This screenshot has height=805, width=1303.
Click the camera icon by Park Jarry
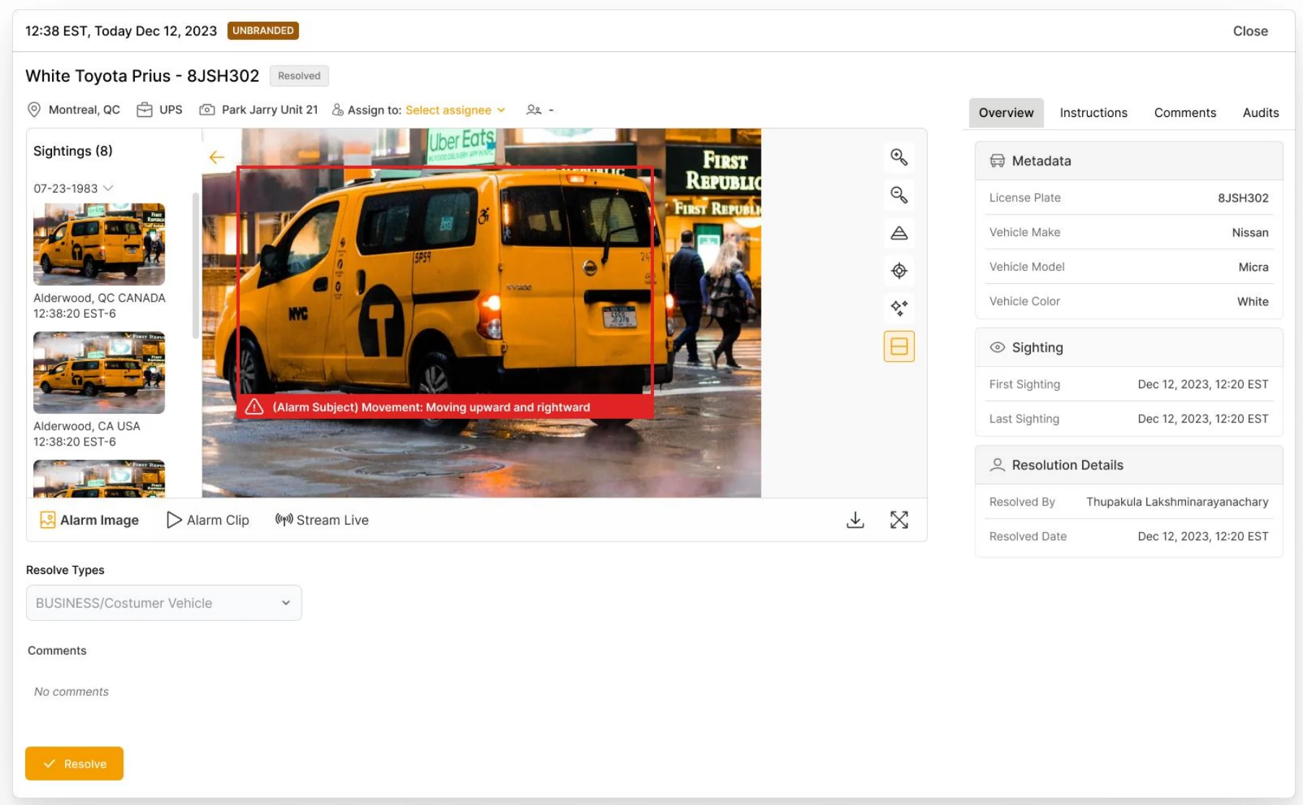[x=207, y=110]
